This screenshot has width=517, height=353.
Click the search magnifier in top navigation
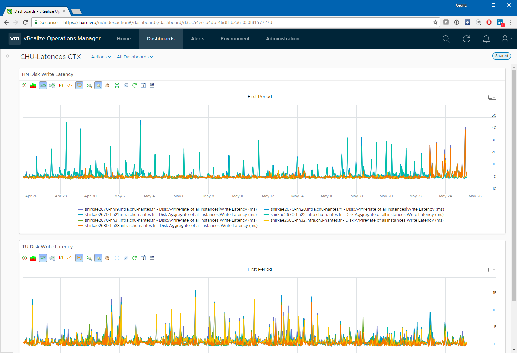pyautogui.click(x=446, y=39)
